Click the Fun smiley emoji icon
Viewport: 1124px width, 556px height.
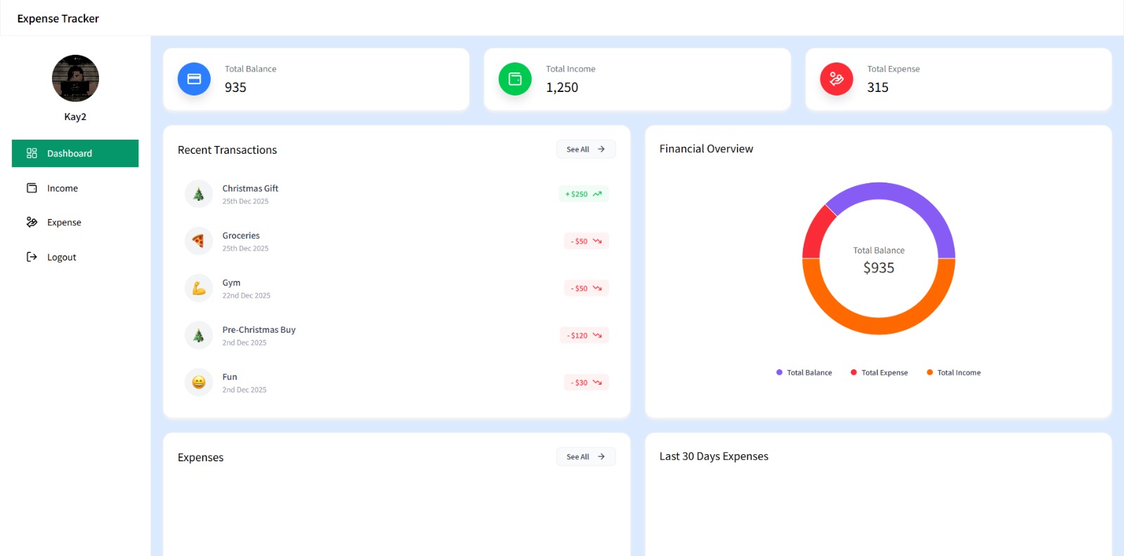[x=199, y=383]
